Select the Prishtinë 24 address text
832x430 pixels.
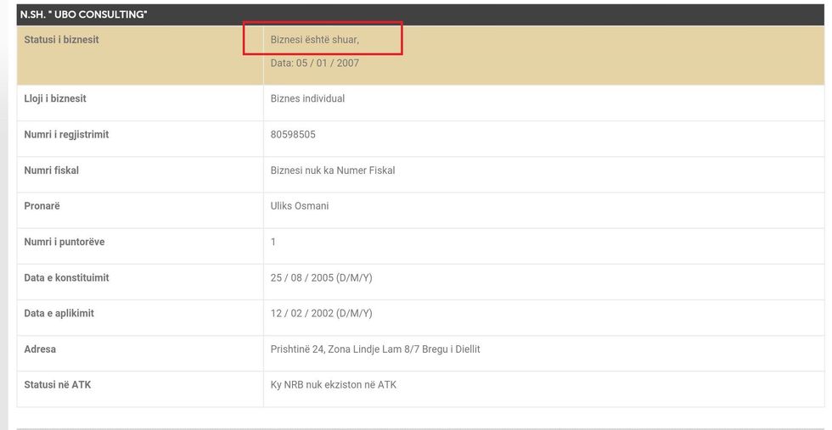point(374,349)
